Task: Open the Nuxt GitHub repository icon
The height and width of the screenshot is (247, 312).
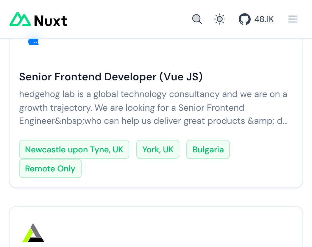Action: click(x=245, y=19)
